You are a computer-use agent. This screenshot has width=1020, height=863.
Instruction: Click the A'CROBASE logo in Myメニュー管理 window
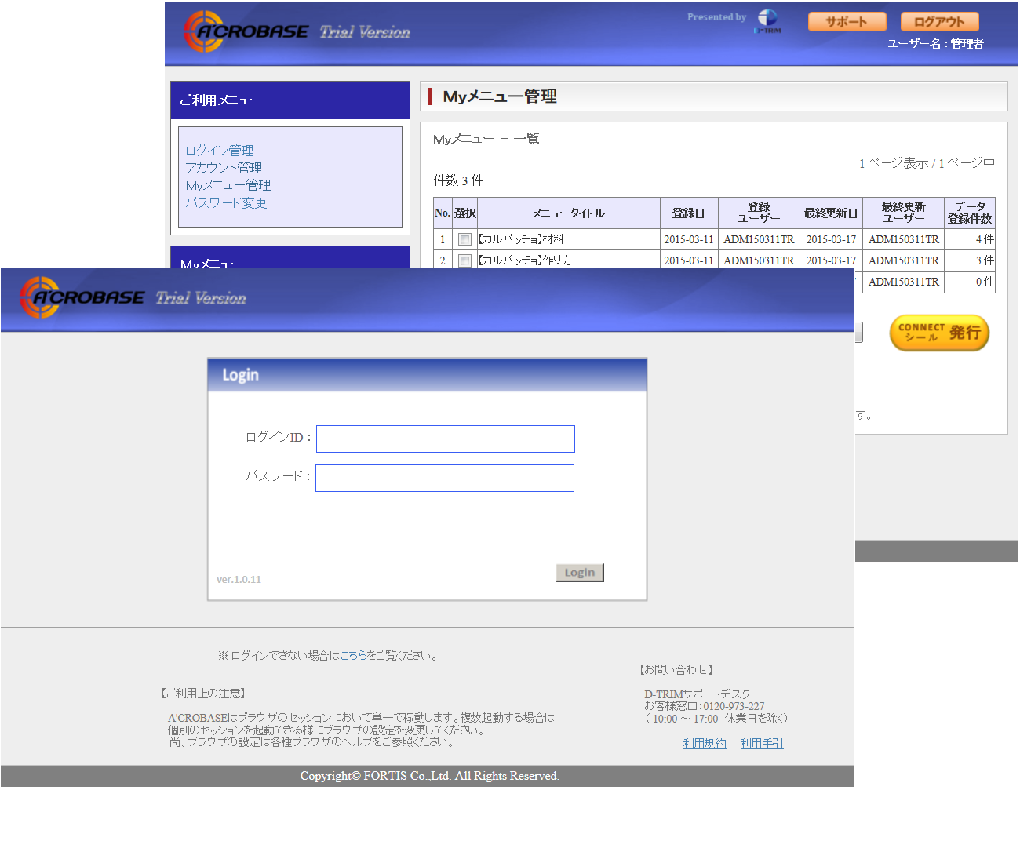click(246, 31)
